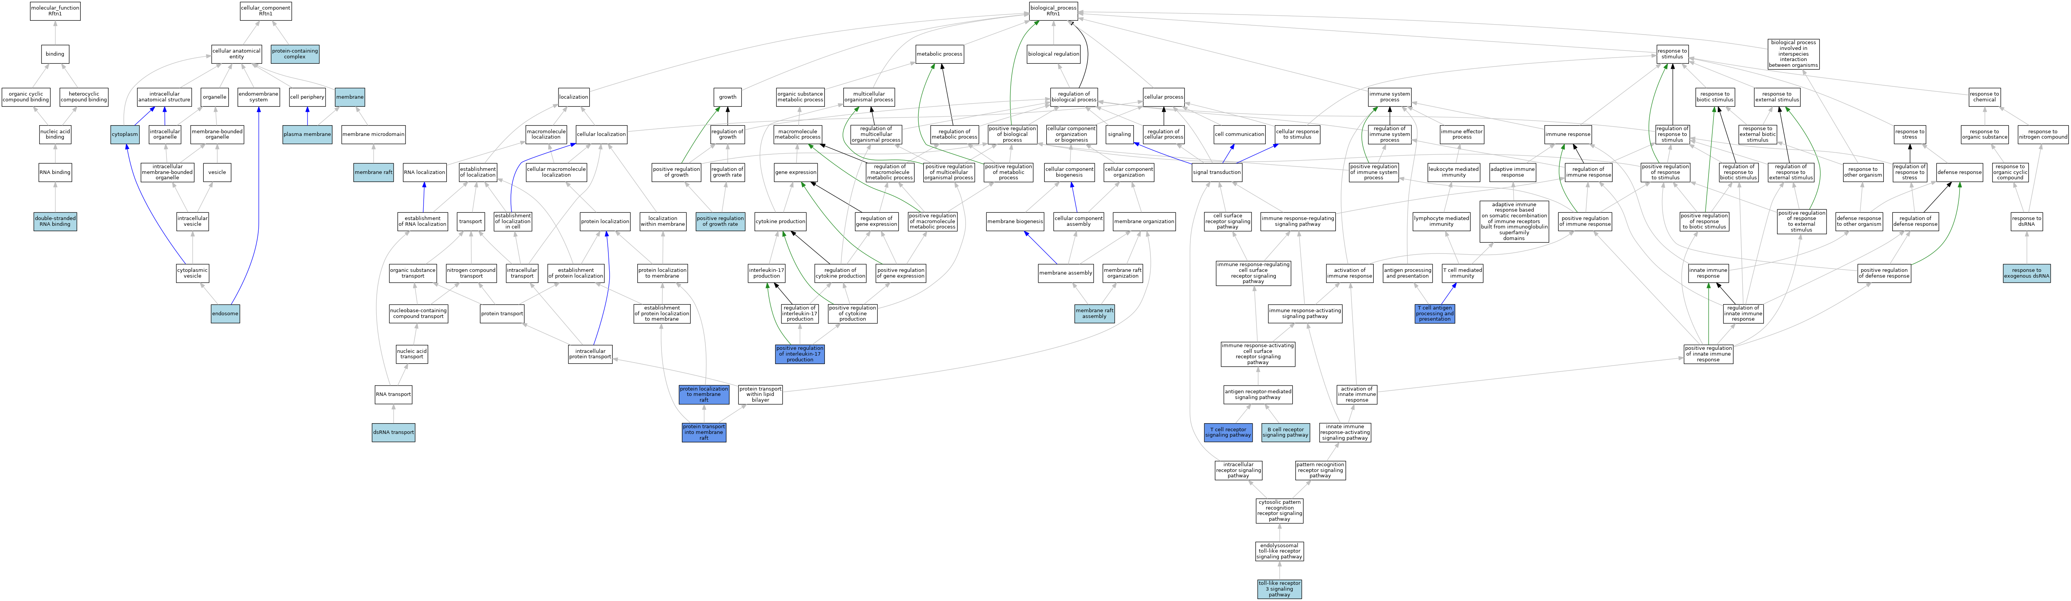Click the 'nucleic acid binding' node
The width and height of the screenshot is (2071, 601).
coord(55,134)
